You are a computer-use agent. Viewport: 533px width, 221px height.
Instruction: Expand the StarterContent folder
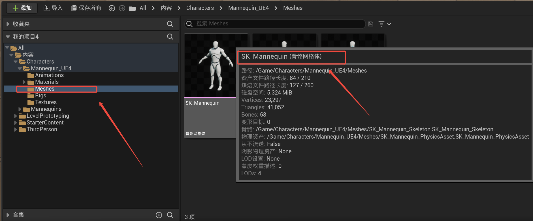pyautogui.click(x=16, y=123)
